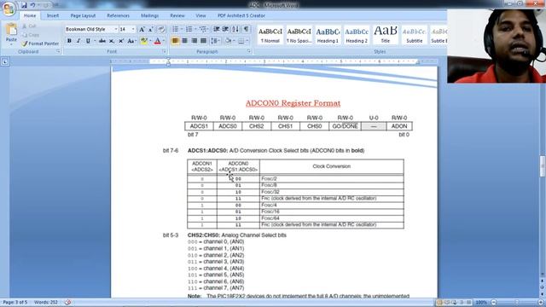546x307 pixels.
Task: Open the Review ribbon tab
Action: [177, 15]
